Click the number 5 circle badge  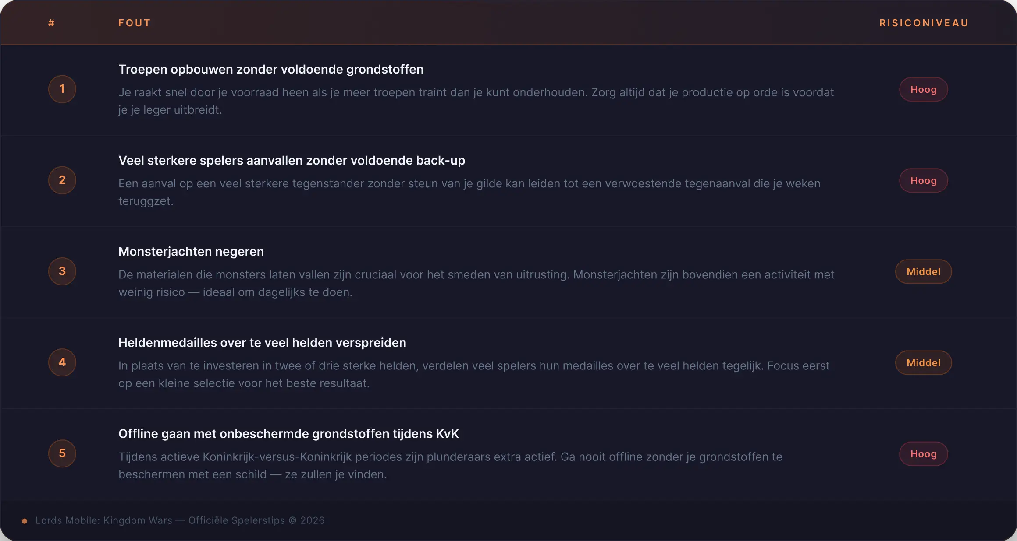62,453
